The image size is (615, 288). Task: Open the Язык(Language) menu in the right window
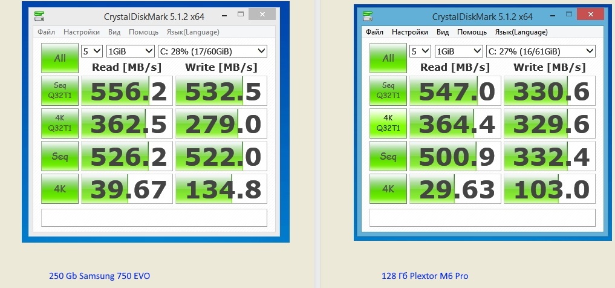521,32
